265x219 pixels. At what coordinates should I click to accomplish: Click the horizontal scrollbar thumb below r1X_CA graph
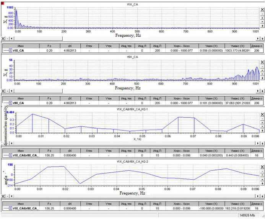click(38, 39)
